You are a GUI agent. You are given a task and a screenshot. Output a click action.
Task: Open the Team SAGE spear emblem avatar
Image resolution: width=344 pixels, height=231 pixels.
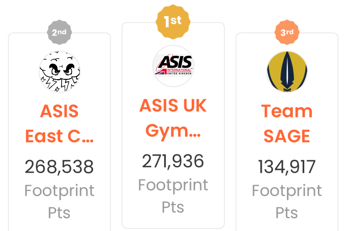click(x=287, y=72)
